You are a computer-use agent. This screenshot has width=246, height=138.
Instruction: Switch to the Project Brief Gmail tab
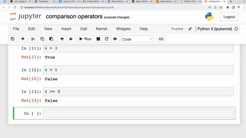tap(93, 2)
